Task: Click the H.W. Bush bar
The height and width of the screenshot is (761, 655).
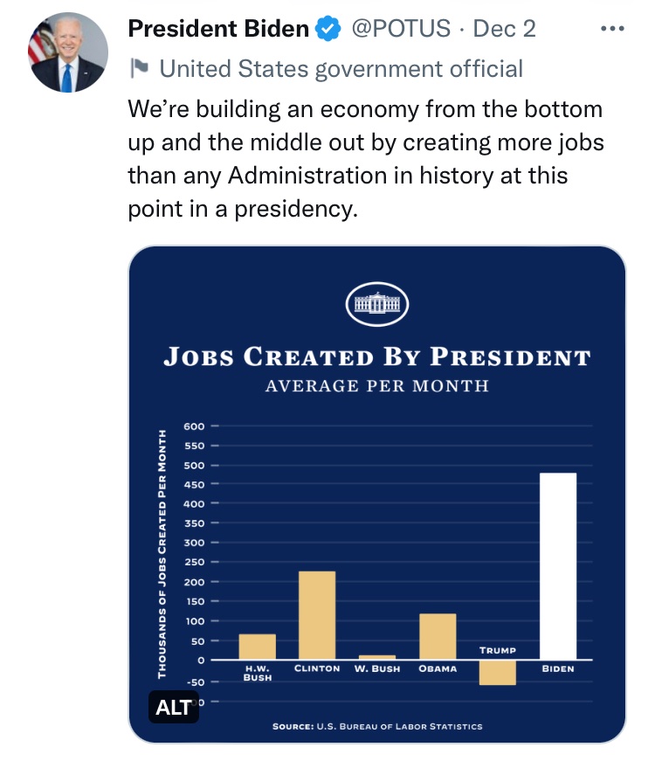Action: 257,647
